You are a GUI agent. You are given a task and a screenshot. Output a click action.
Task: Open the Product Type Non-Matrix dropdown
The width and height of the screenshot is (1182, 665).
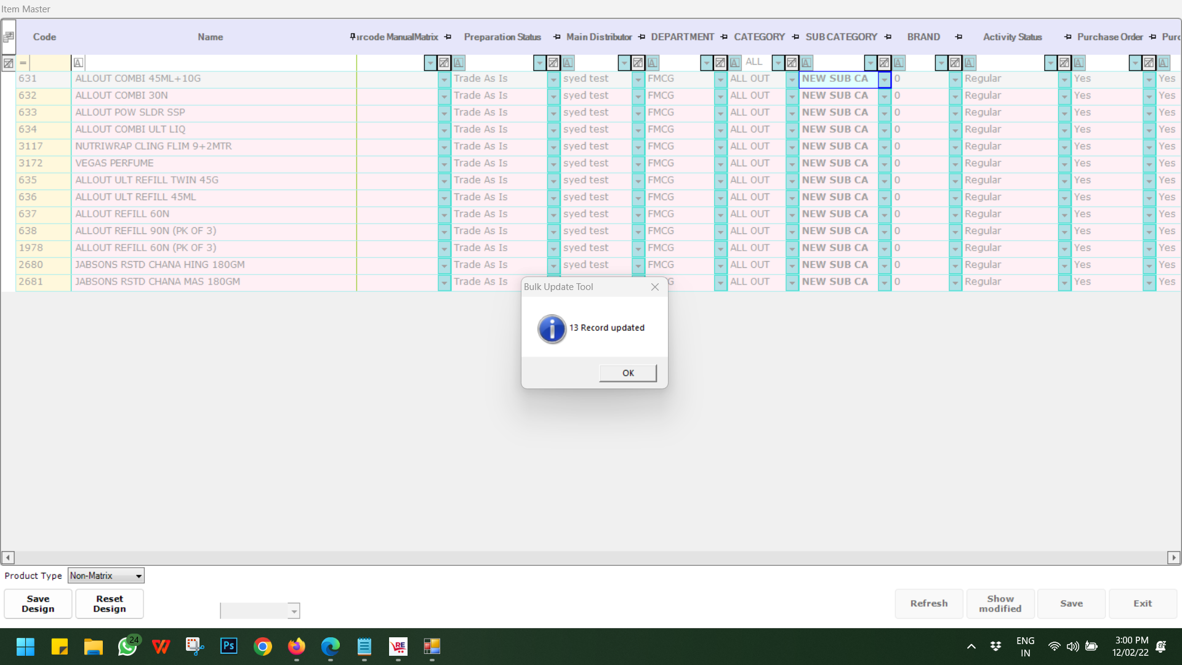139,576
